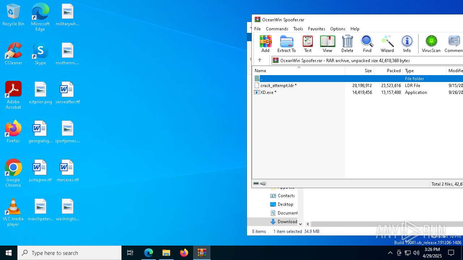The image size is (463, 260).
Task: Open Google Chrome desktop shortcut
Action: pos(13,173)
